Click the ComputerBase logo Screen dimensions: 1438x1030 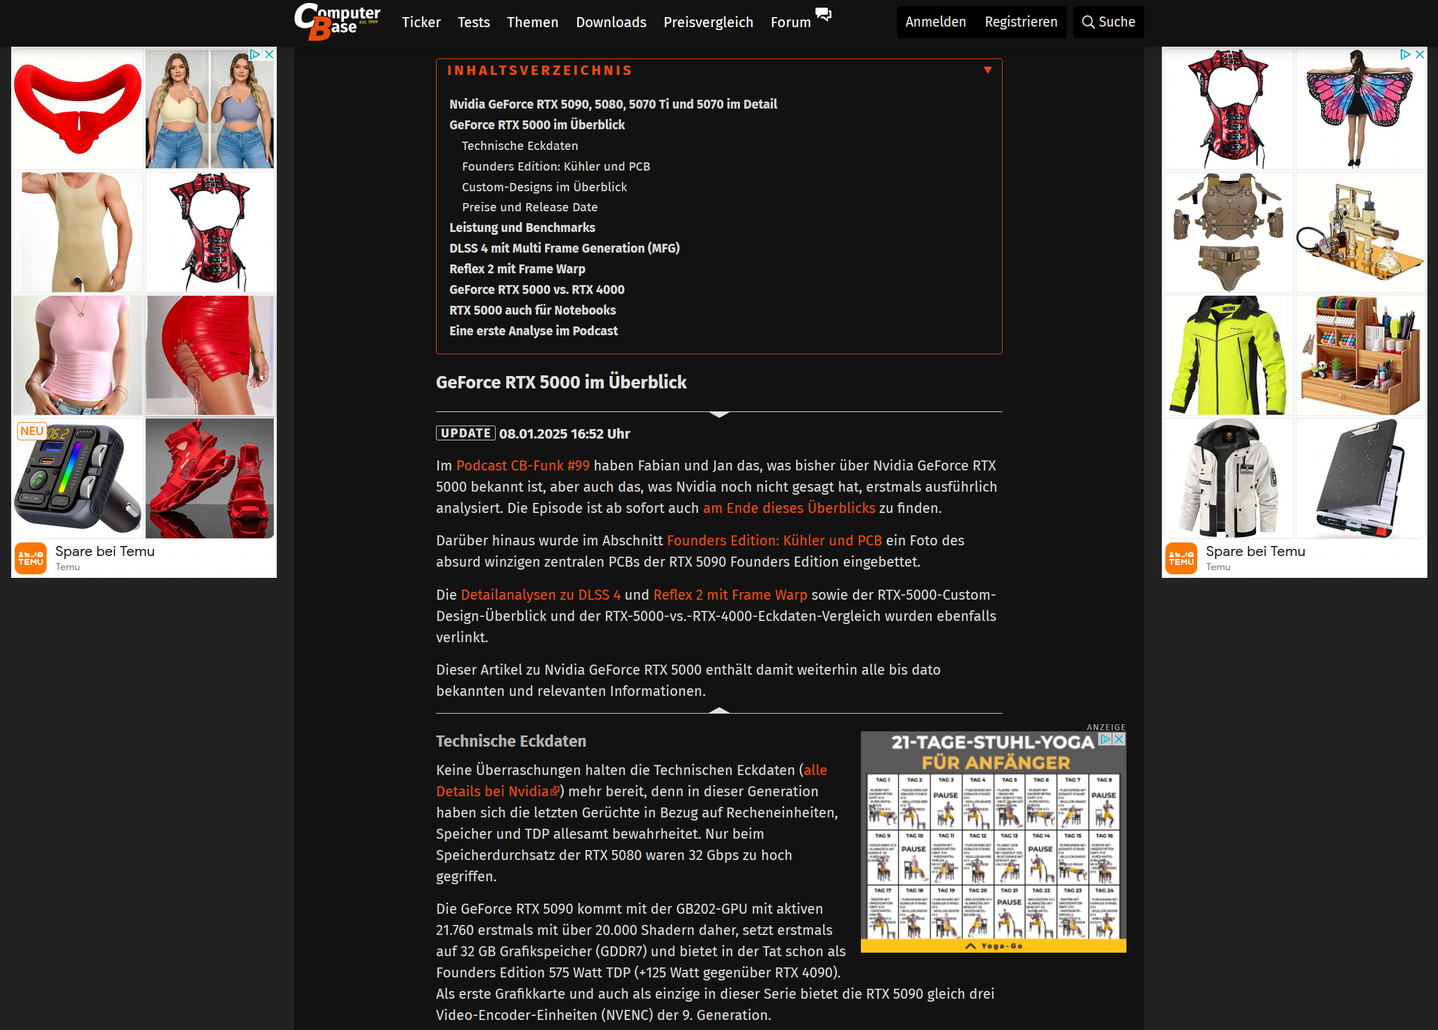point(337,22)
